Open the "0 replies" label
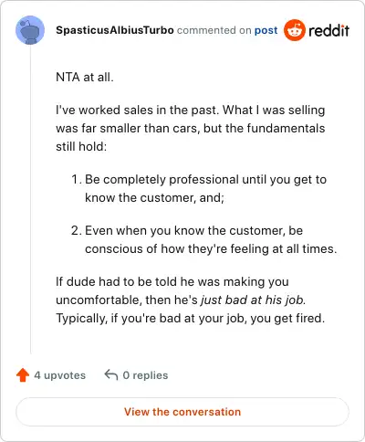 tap(145, 375)
